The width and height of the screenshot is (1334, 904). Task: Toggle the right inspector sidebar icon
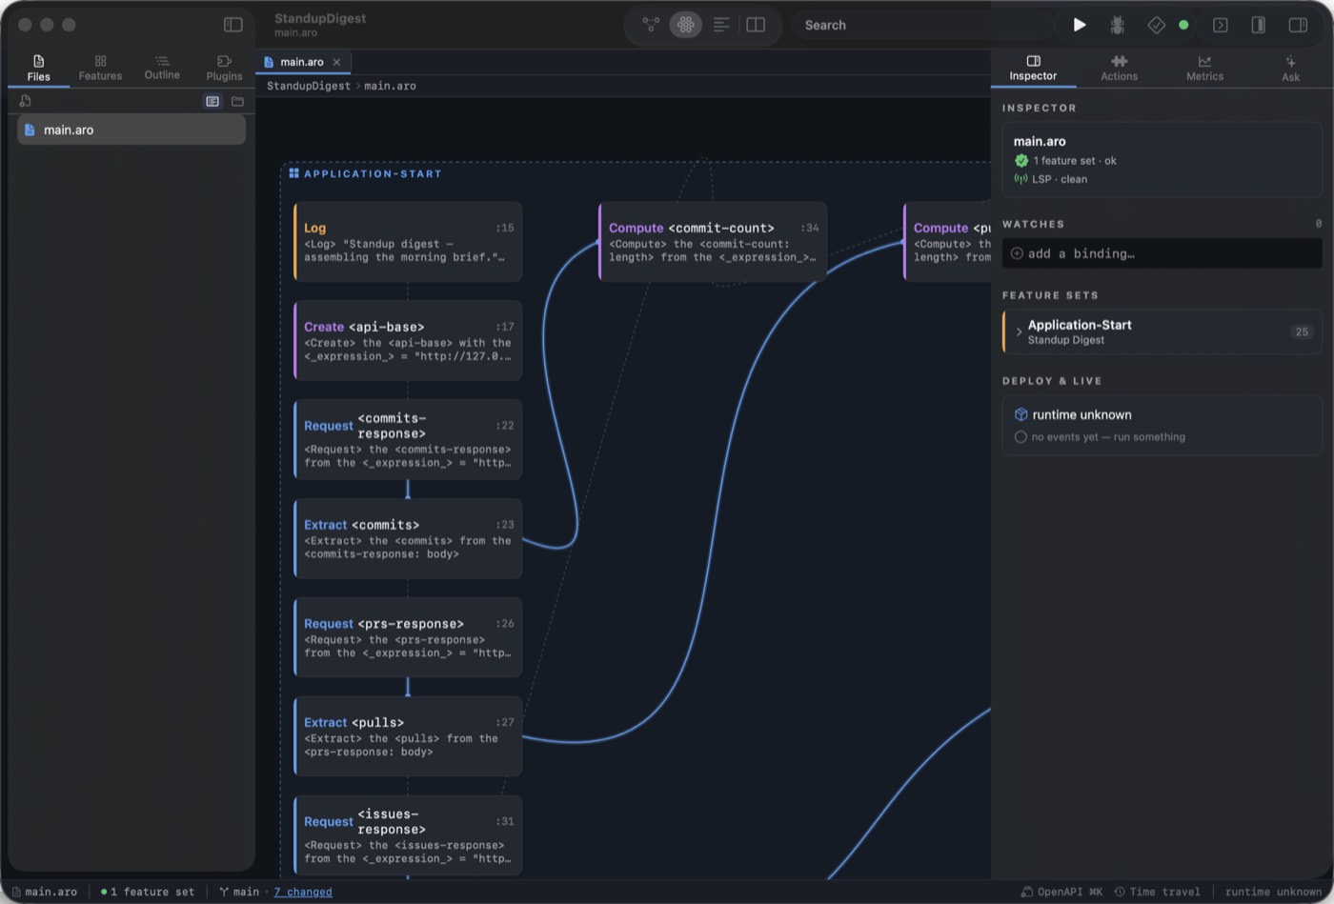click(x=1297, y=25)
